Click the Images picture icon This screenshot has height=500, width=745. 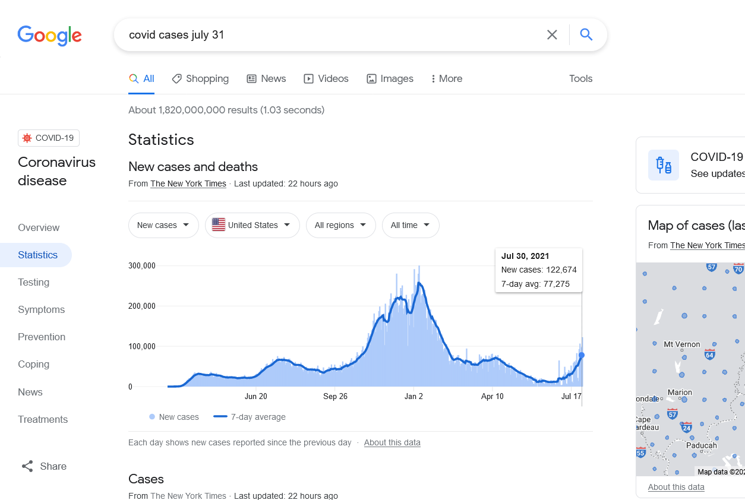tap(371, 78)
